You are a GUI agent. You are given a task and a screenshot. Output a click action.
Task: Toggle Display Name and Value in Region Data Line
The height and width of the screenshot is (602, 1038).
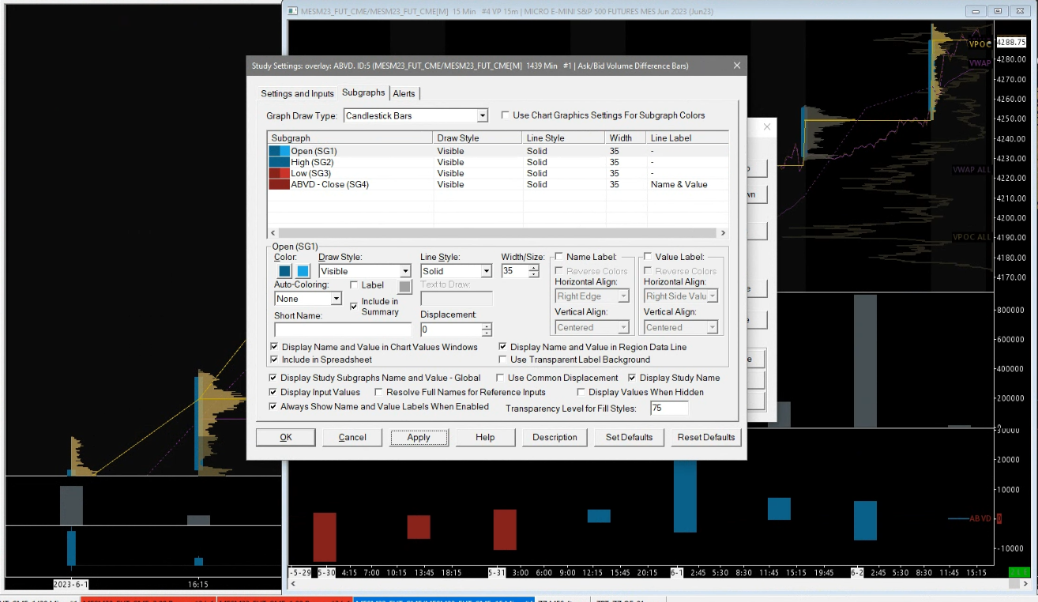(502, 347)
